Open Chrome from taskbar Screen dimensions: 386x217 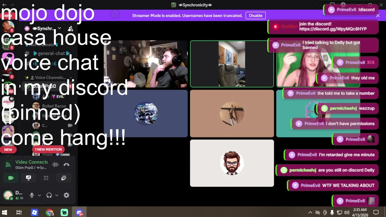click(x=49, y=212)
